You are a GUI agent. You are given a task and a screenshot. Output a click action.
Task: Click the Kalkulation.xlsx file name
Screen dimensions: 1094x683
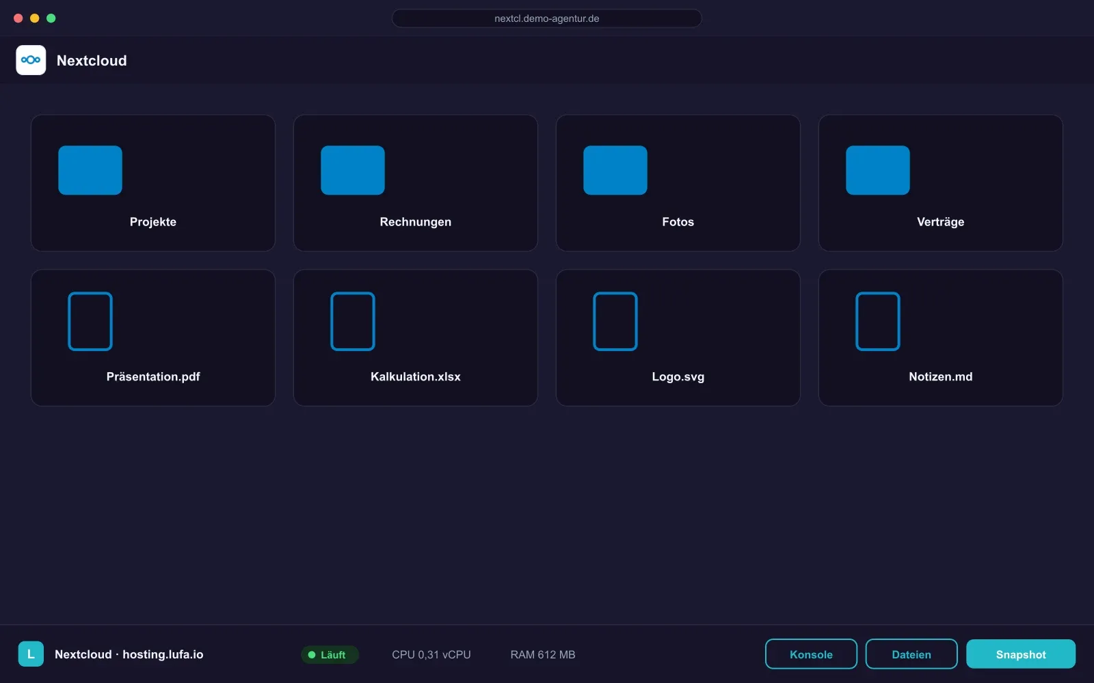pyautogui.click(x=416, y=376)
